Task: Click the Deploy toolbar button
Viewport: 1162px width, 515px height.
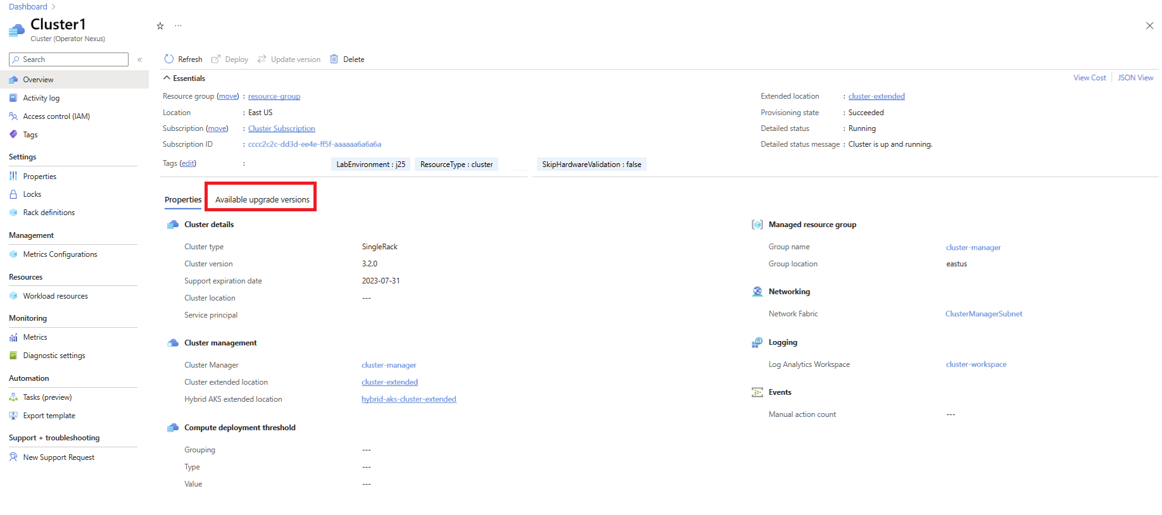Action: (230, 59)
